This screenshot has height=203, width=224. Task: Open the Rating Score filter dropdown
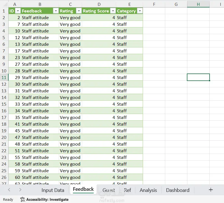click(113, 11)
